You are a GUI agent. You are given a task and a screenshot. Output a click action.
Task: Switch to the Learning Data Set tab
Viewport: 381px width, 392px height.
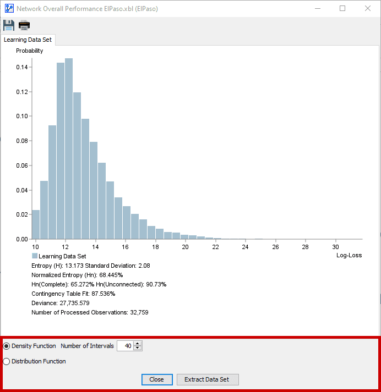tap(28, 40)
